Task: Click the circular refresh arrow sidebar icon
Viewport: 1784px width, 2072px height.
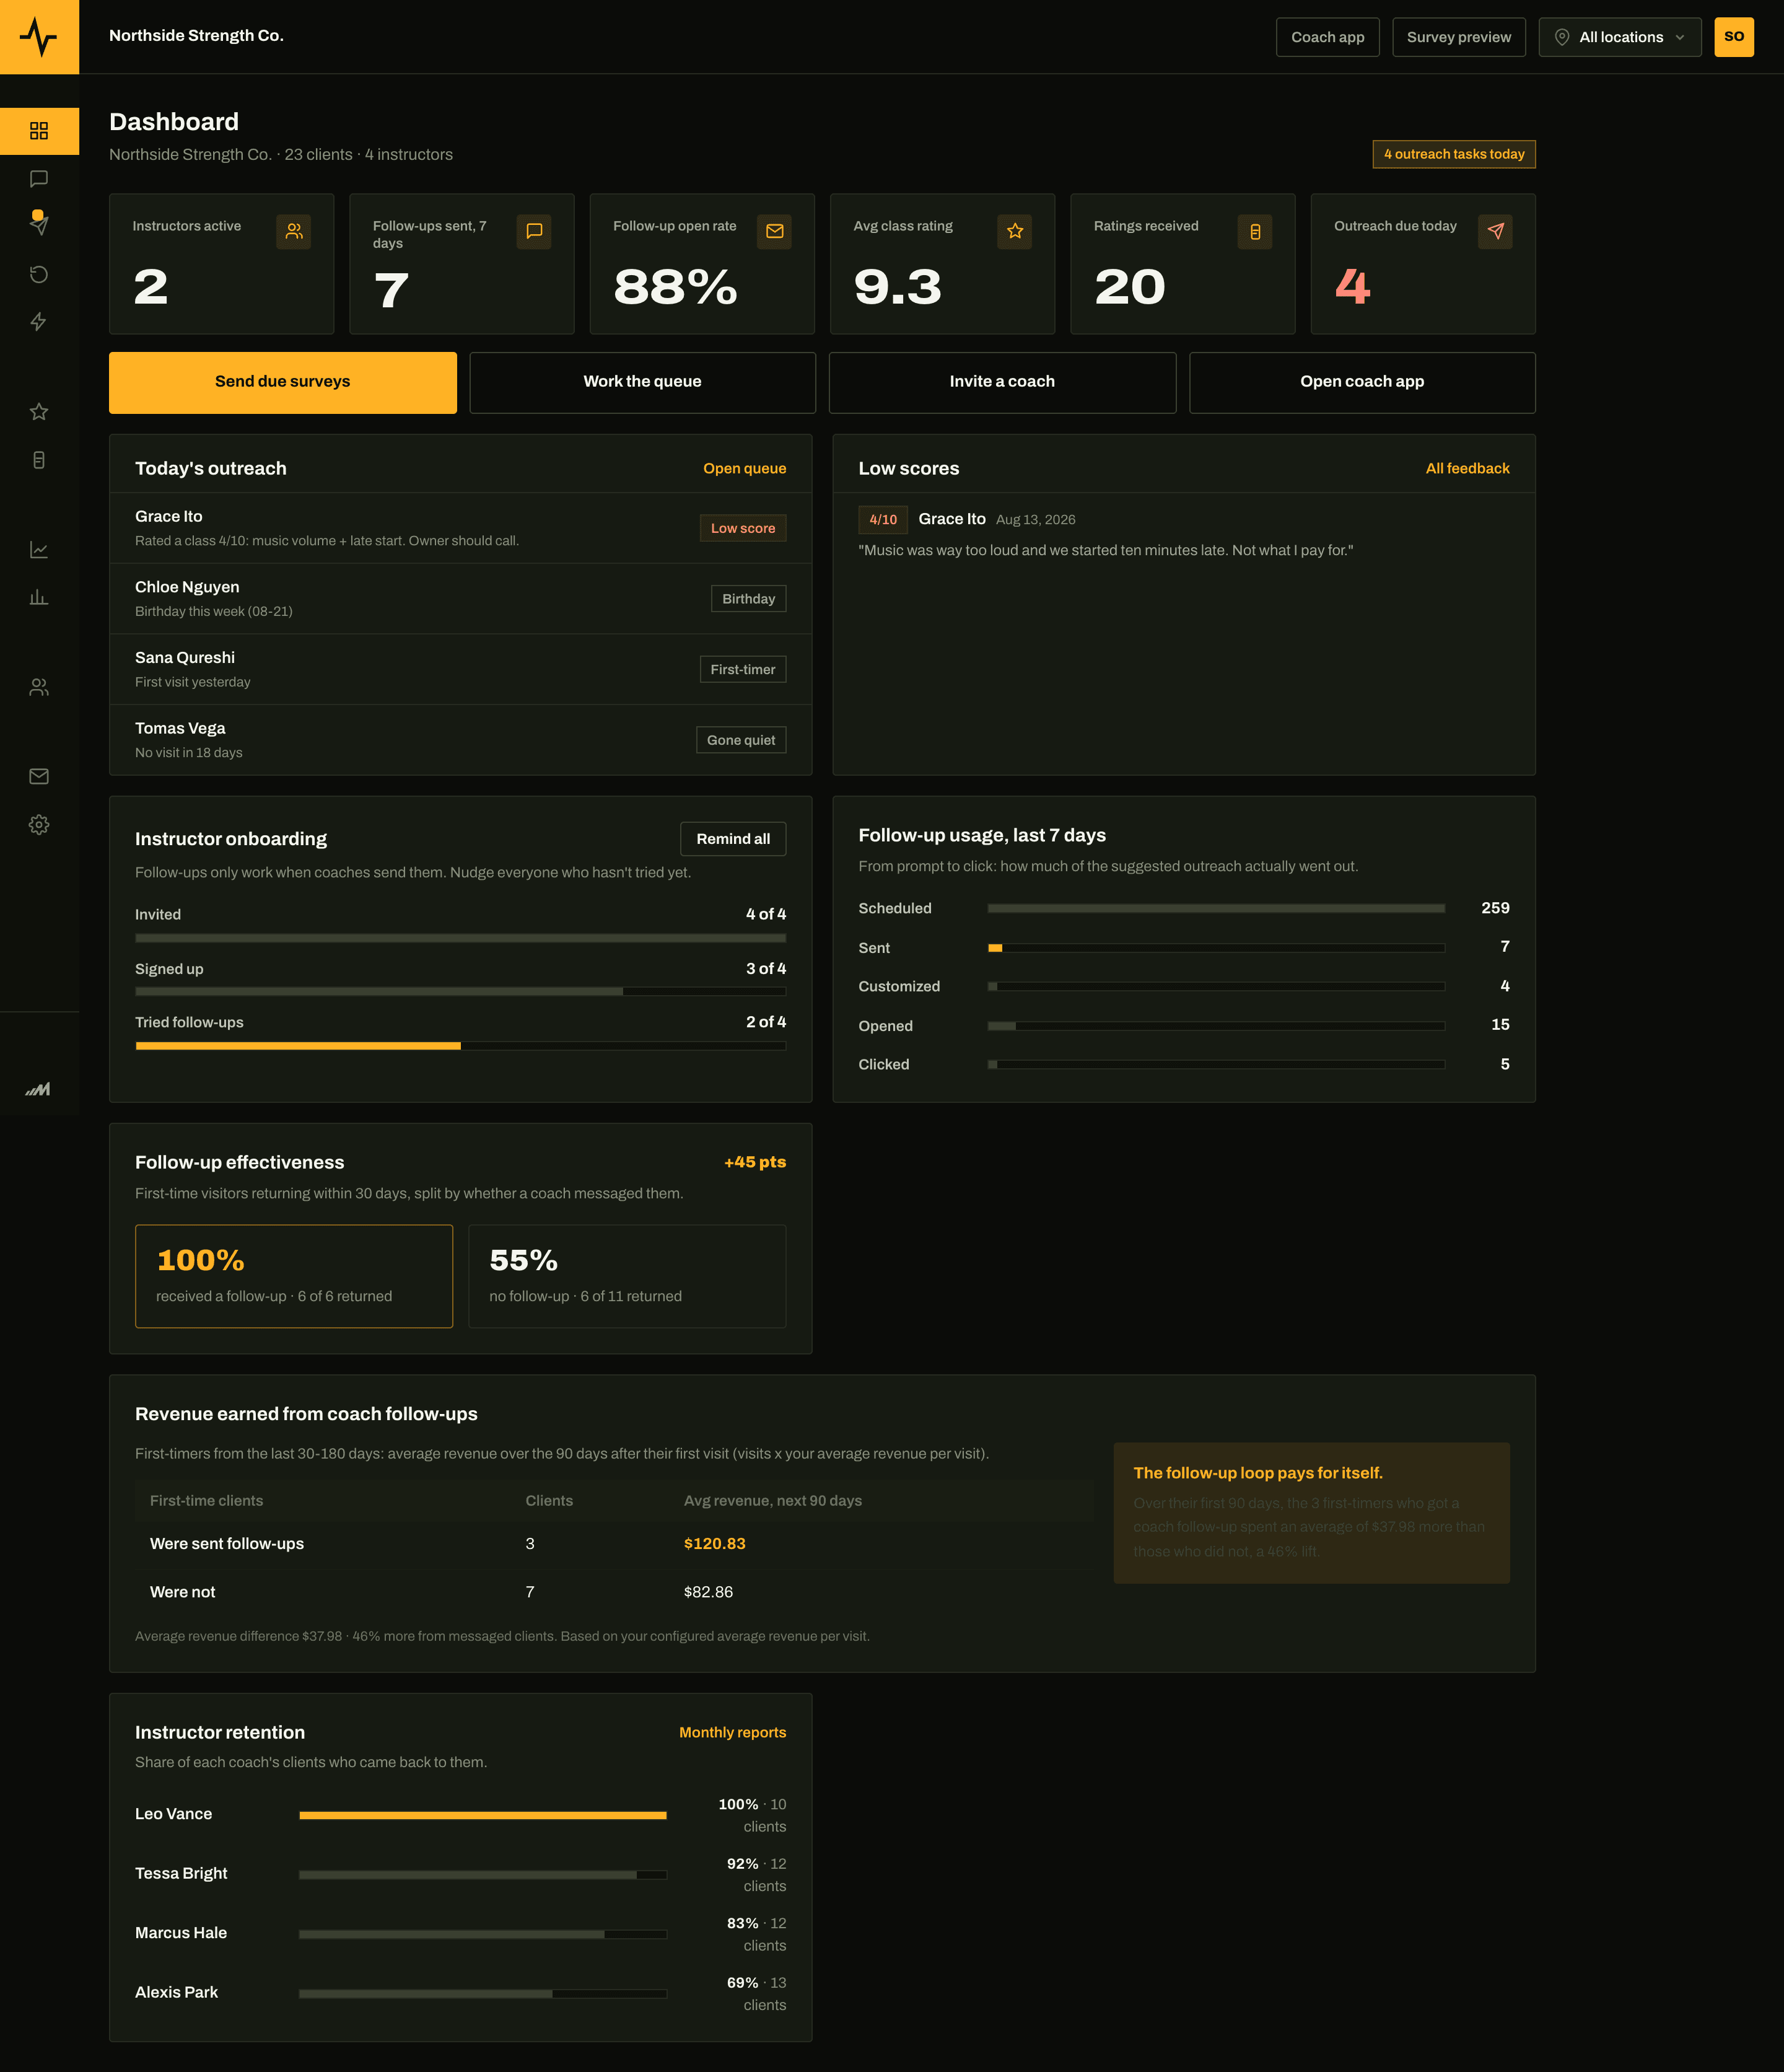Action: pos(39,274)
